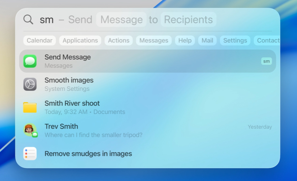Click the Spotlight magnifying glass icon

pyautogui.click(x=28, y=19)
